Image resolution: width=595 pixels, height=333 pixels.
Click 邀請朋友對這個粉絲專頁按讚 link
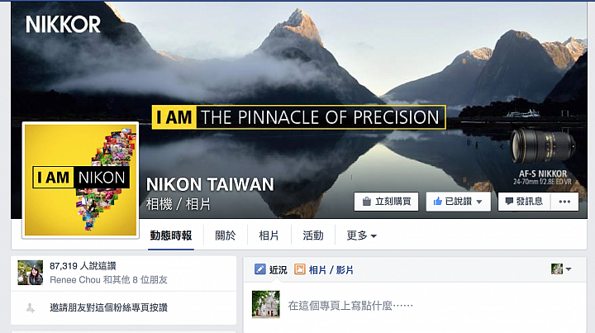(108, 307)
